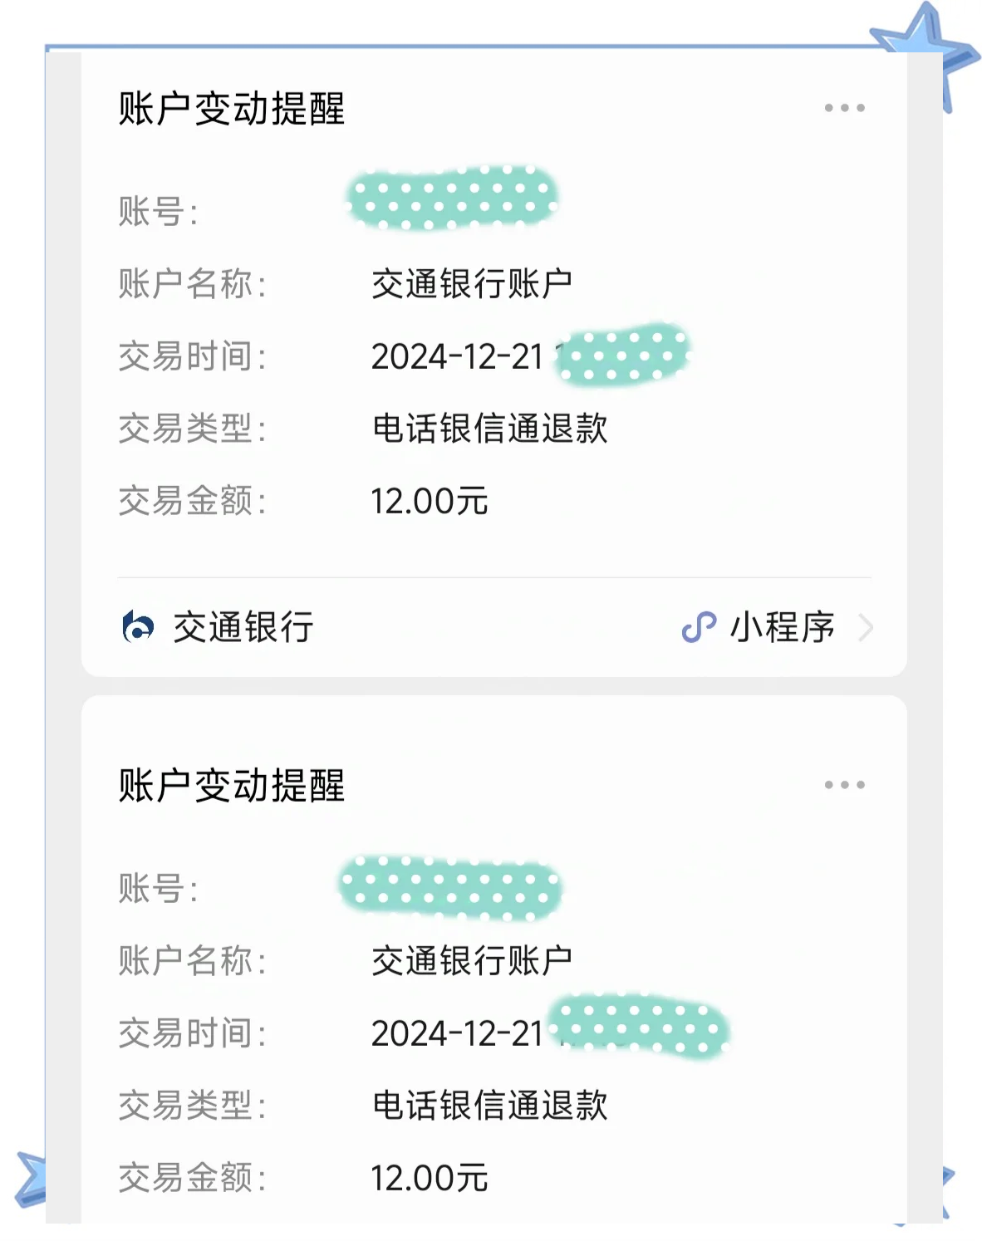Screen dimensions: 982x1241
Task: Open the first 账户变动提醒 card title
Action: [x=231, y=109]
